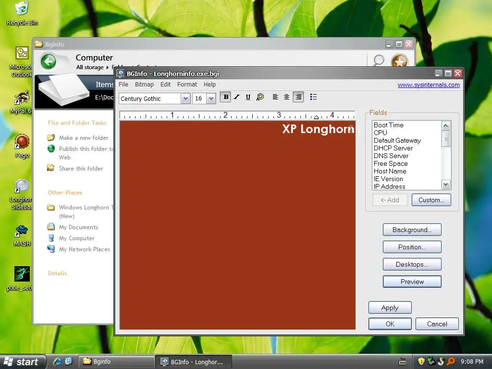The image size is (492, 369).
Task: Click the Preview button
Action: pyautogui.click(x=412, y=282)
